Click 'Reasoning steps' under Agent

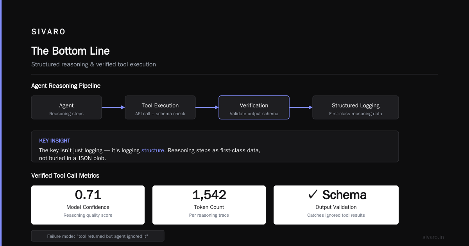coord(66,114)
